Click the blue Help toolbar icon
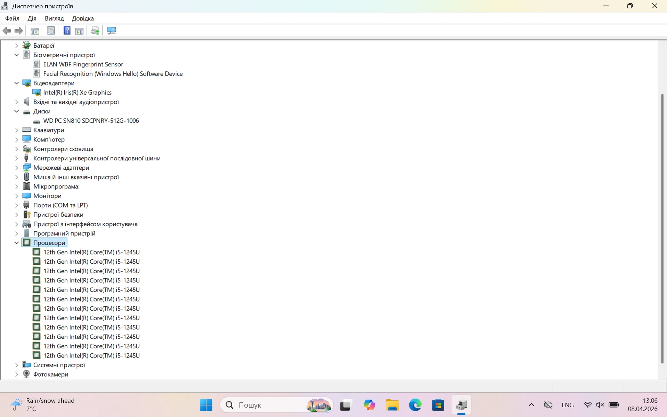Screen dimensions: 667x417 tap(67, 31)
